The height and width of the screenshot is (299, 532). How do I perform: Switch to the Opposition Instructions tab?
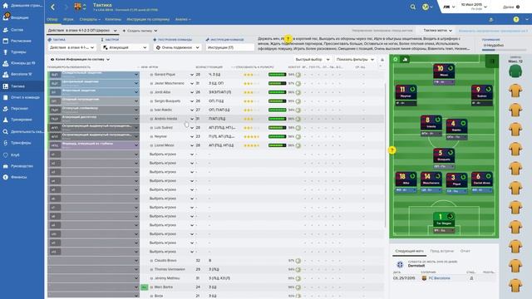[x=148, y=20]
